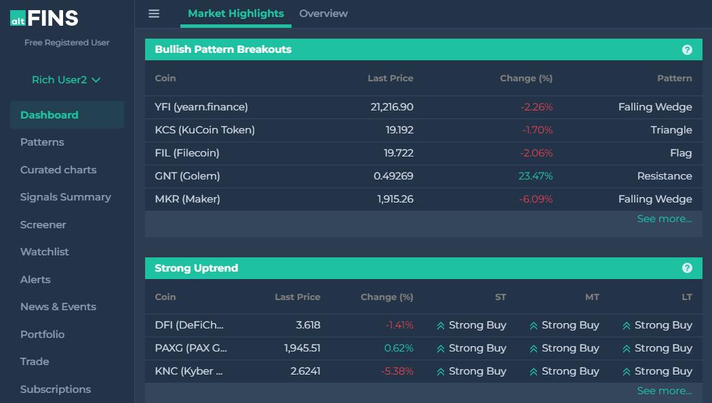This screenshot has width=712, height=403.
Task: Click YFI price 21,216.90
Action: click(x=392, y=107)
